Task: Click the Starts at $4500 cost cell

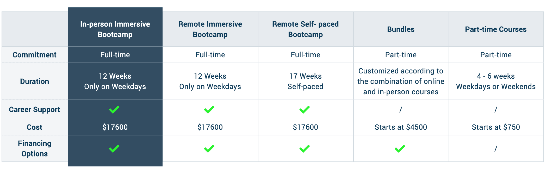Action: click(x=401, y=127)
